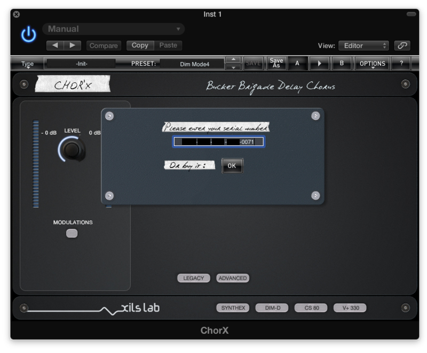Step preset down with down arrow

[x=233, y=67]
